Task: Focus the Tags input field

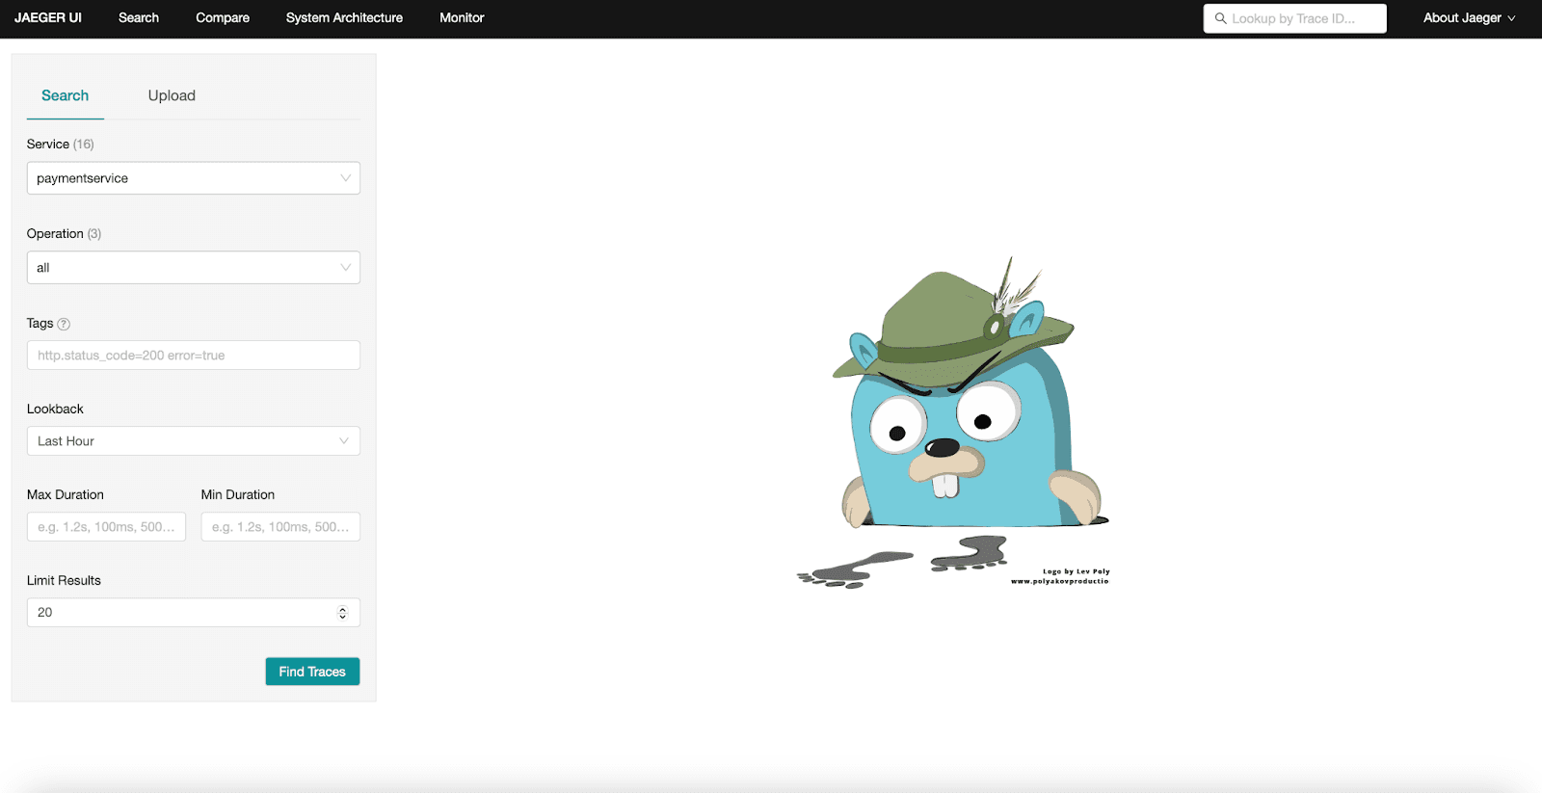Action: 193,356
